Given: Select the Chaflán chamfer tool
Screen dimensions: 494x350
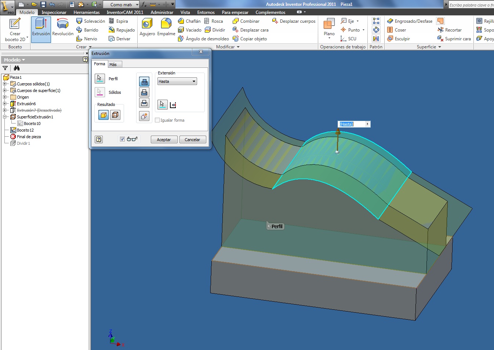Looking at the screenshot, I should [189, 21].
